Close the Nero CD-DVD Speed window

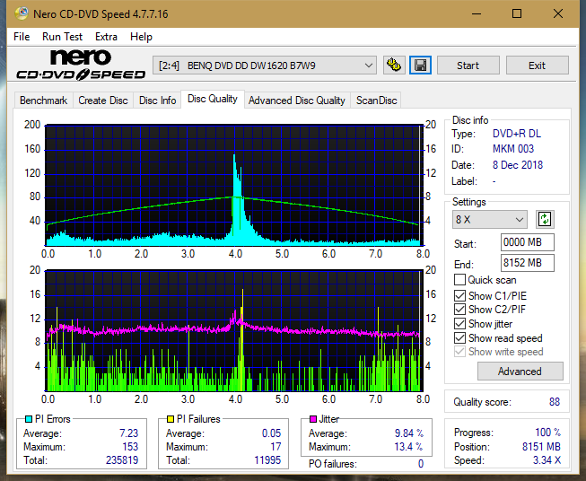(x=558, y=13)
